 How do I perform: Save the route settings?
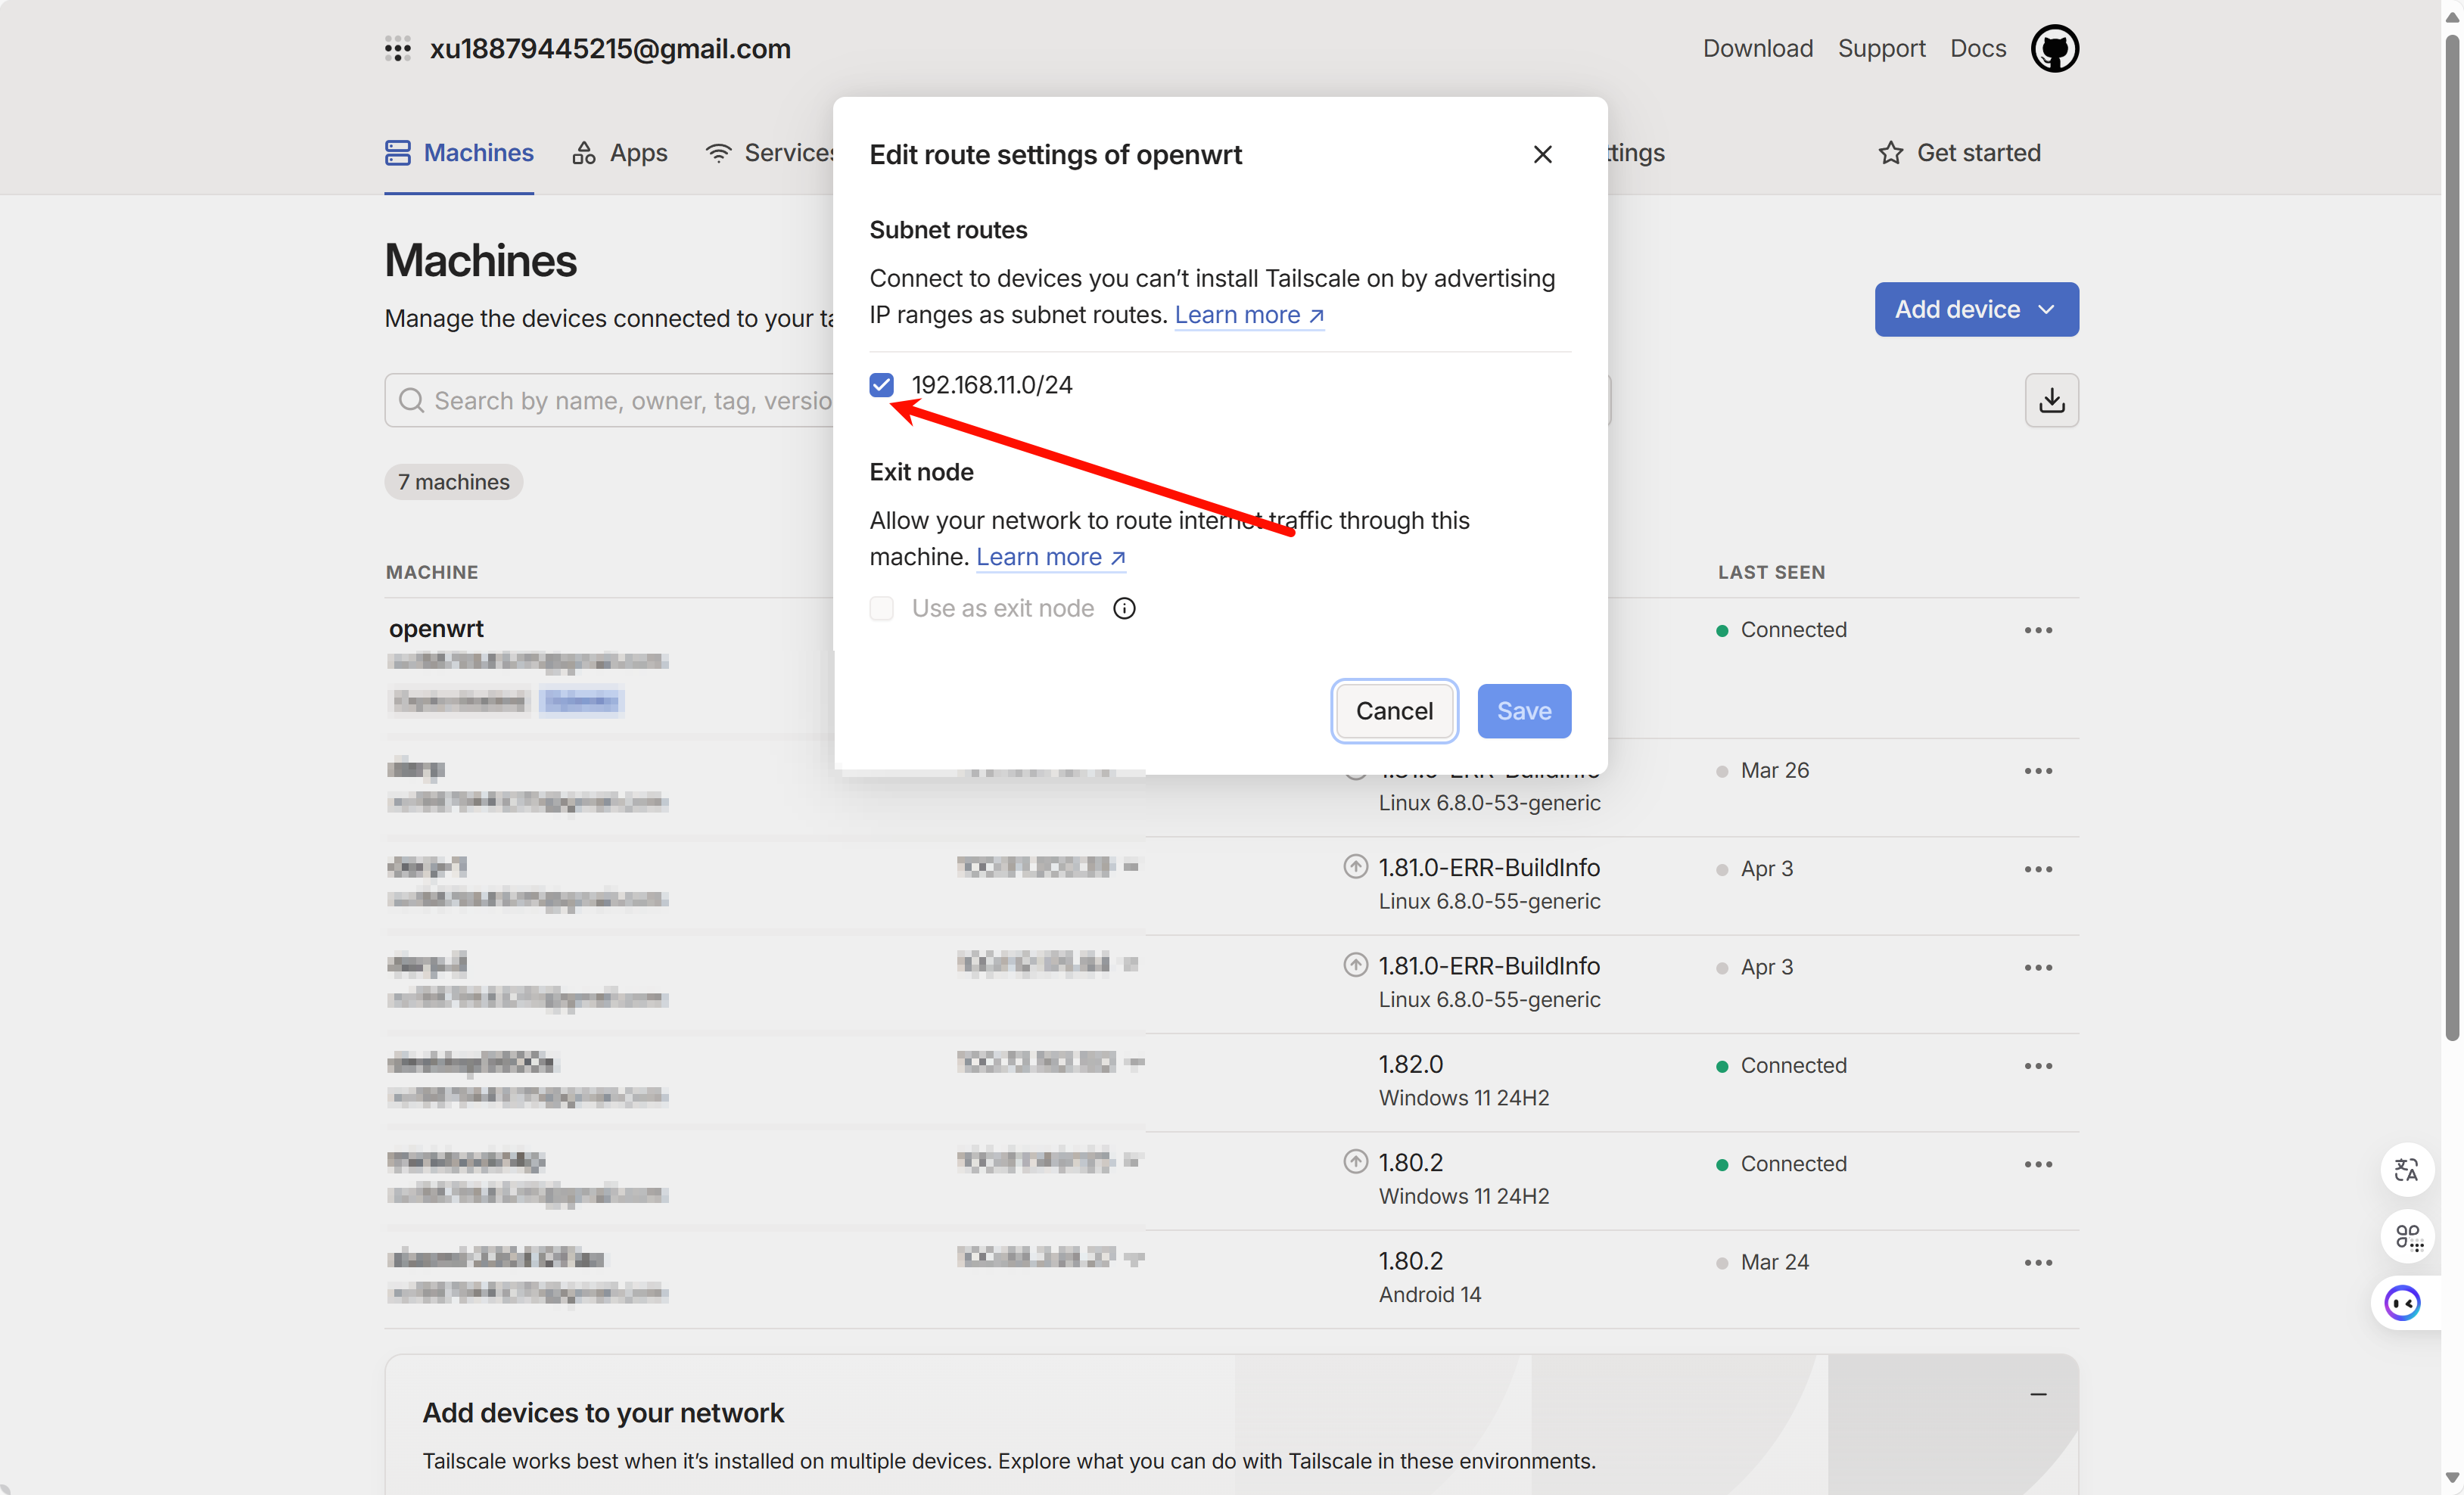pos(1524,711)
